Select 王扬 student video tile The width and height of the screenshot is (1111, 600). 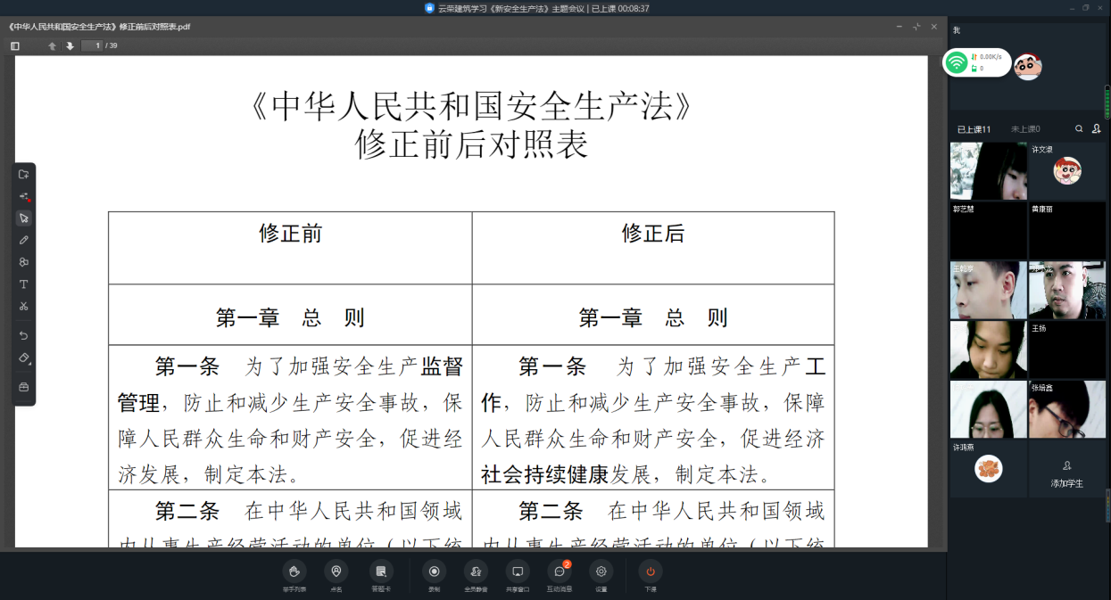[x=1067, y=350]
